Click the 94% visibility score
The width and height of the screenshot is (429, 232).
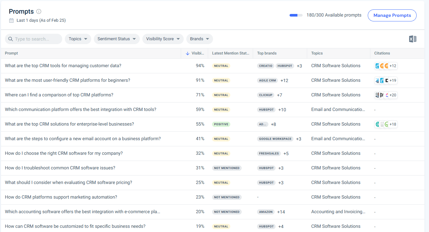click(200, 66)
